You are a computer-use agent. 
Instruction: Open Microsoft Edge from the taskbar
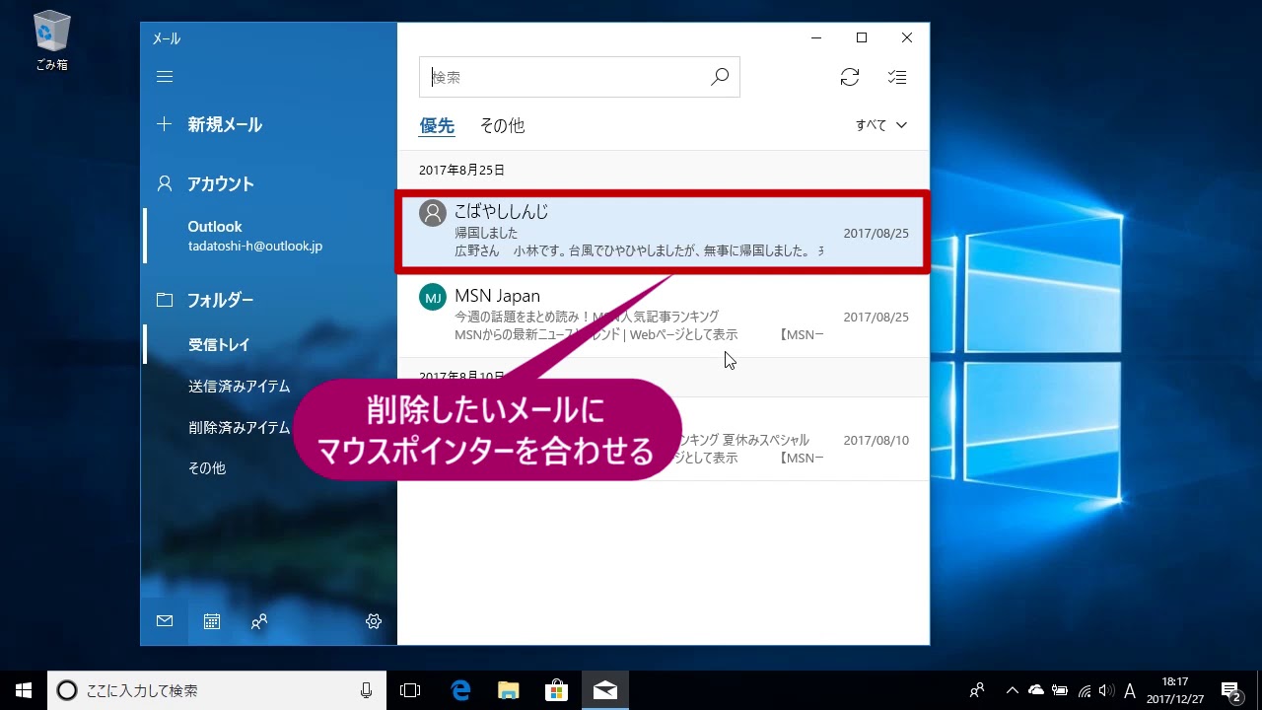[460, 690]
